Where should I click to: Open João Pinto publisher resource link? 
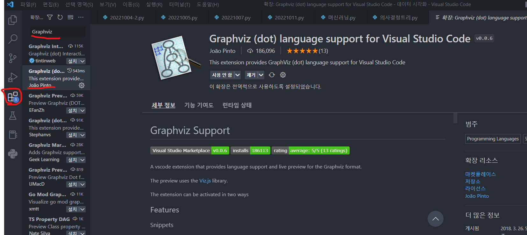477,196
